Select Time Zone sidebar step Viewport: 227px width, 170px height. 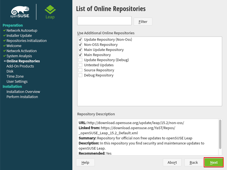coord(15,76)
